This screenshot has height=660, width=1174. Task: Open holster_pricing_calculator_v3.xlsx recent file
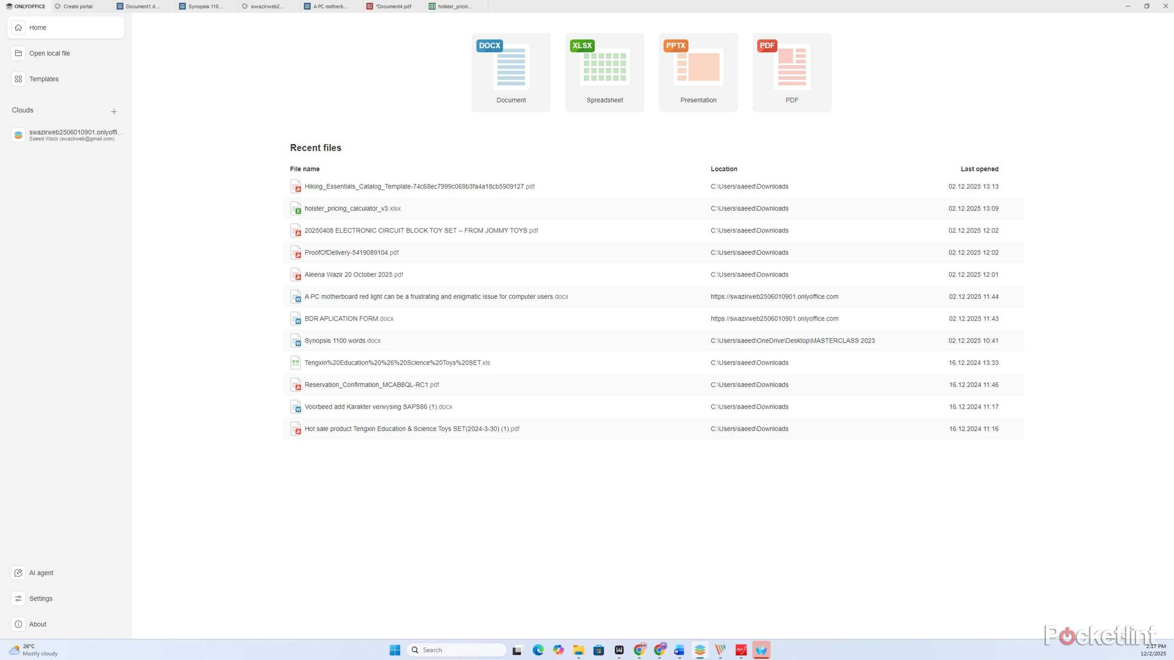tap(653, 208)
